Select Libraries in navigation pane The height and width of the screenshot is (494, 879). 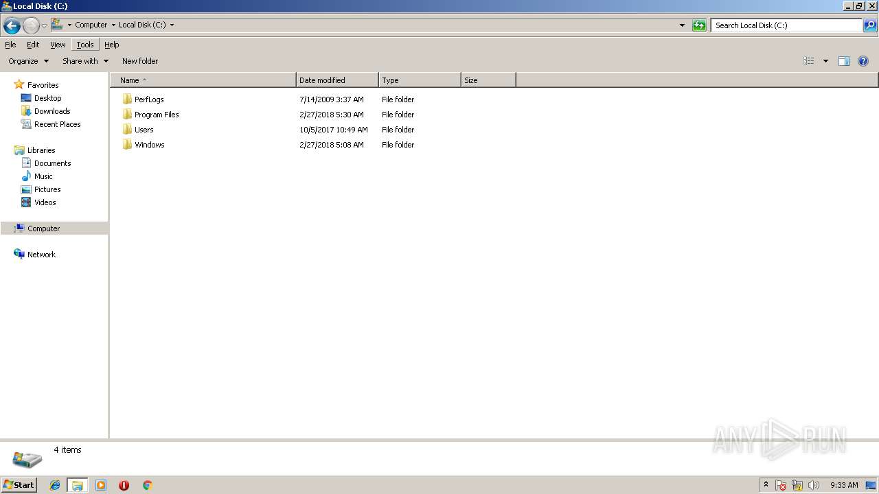click(41, 150)
